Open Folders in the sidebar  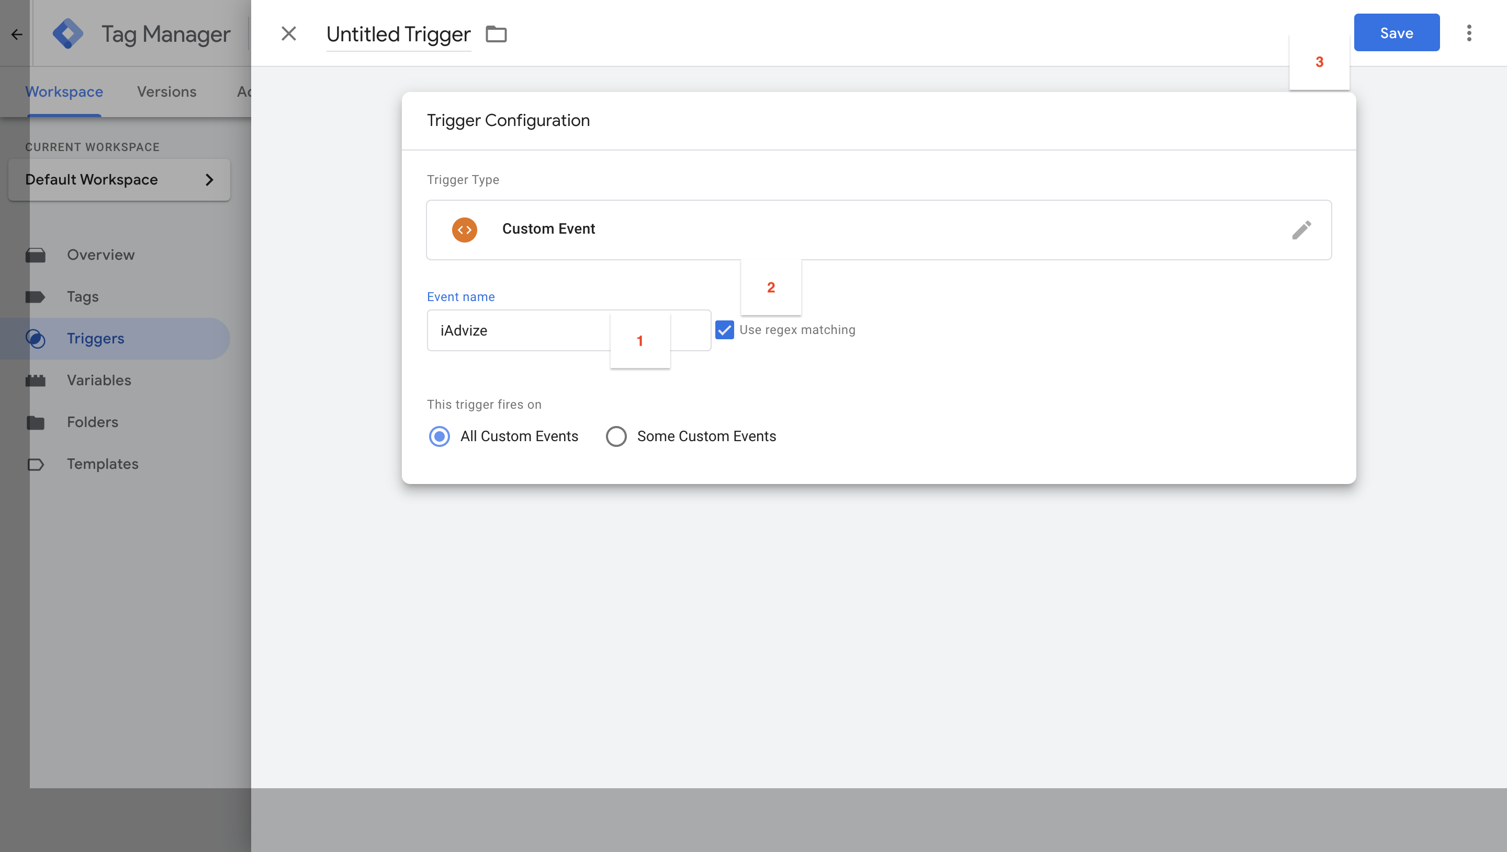(x=93, y=422)
